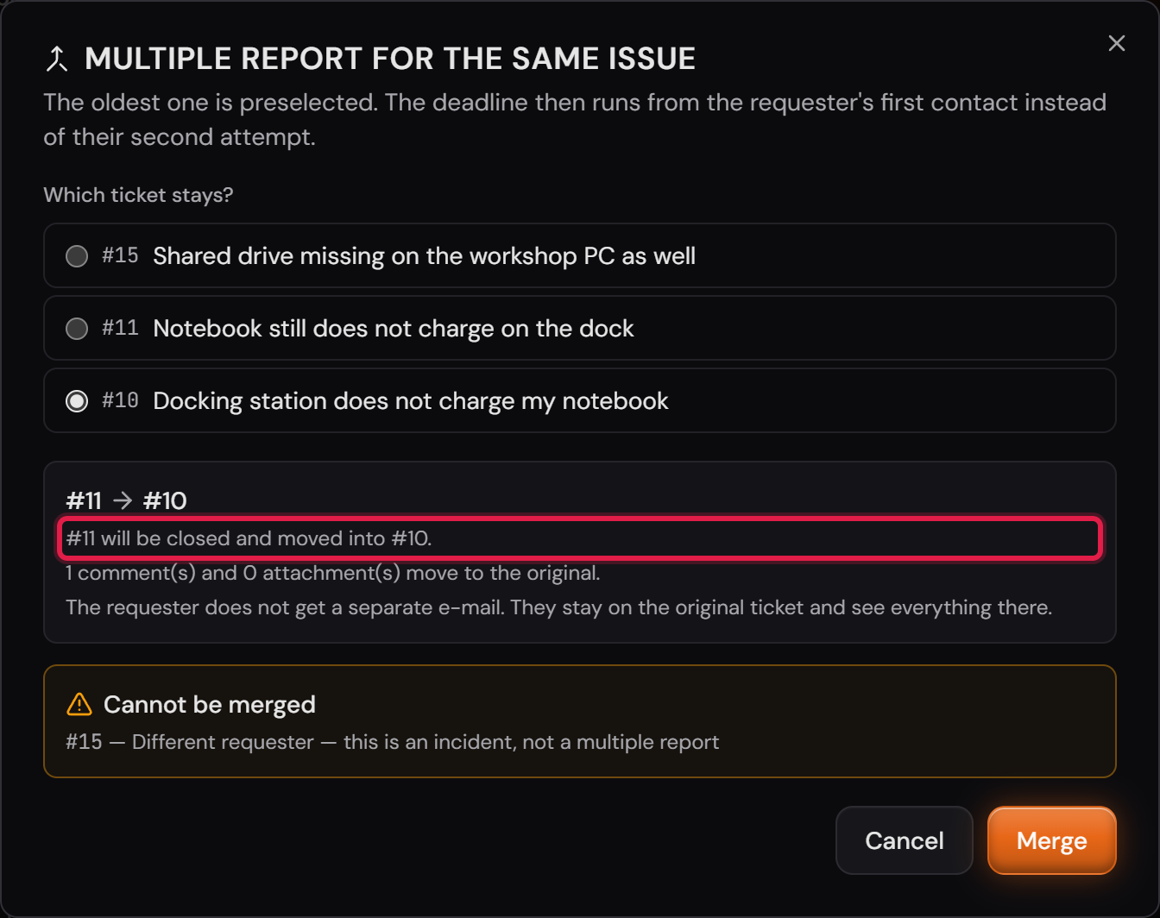This screenshot has width=1160, height=918.
Task: Select radio button for ticket #15
Action: (x=77, y=256)
